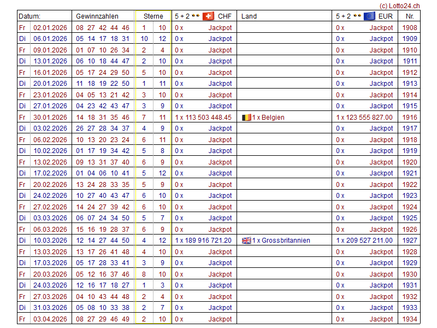The width and height of the screenshot is (437, 328).
Task: Click the Swiss flag icon in CHF header
Action: click(x=208, y=16)
